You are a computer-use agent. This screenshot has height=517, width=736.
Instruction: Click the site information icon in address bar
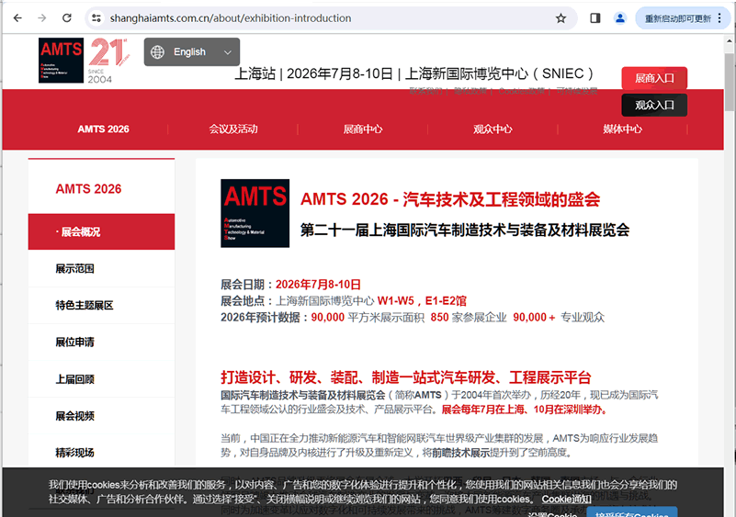click(x=96, y=17)
